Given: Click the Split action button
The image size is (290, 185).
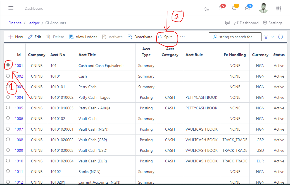Looking at the screenshot, I should coord(167,37).
